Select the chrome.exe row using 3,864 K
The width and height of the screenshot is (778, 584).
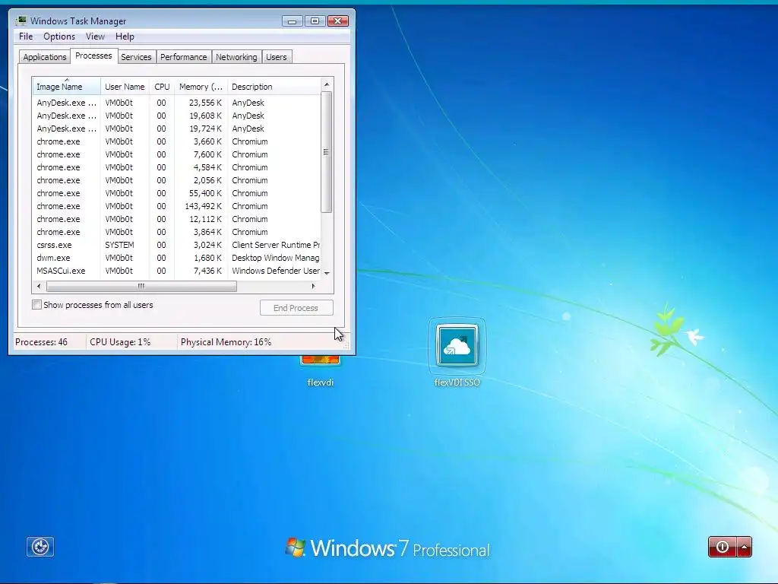pyautogui.click(x=176, y=232)
